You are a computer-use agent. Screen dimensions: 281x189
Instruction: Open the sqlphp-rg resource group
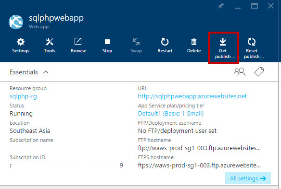[23, 96]
